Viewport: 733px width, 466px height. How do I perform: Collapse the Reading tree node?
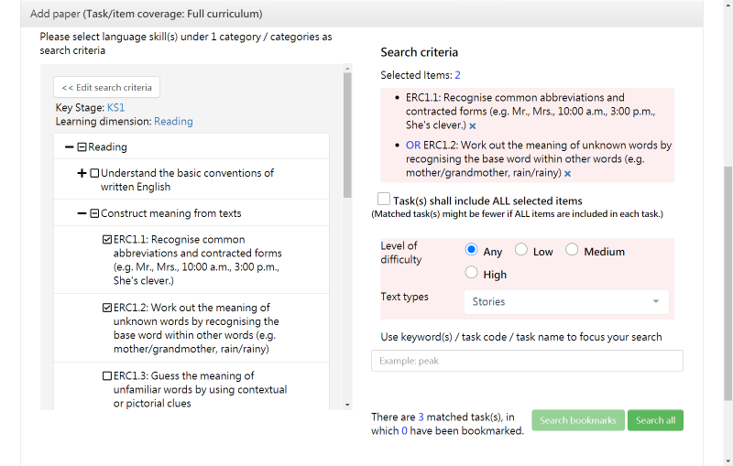69,147
